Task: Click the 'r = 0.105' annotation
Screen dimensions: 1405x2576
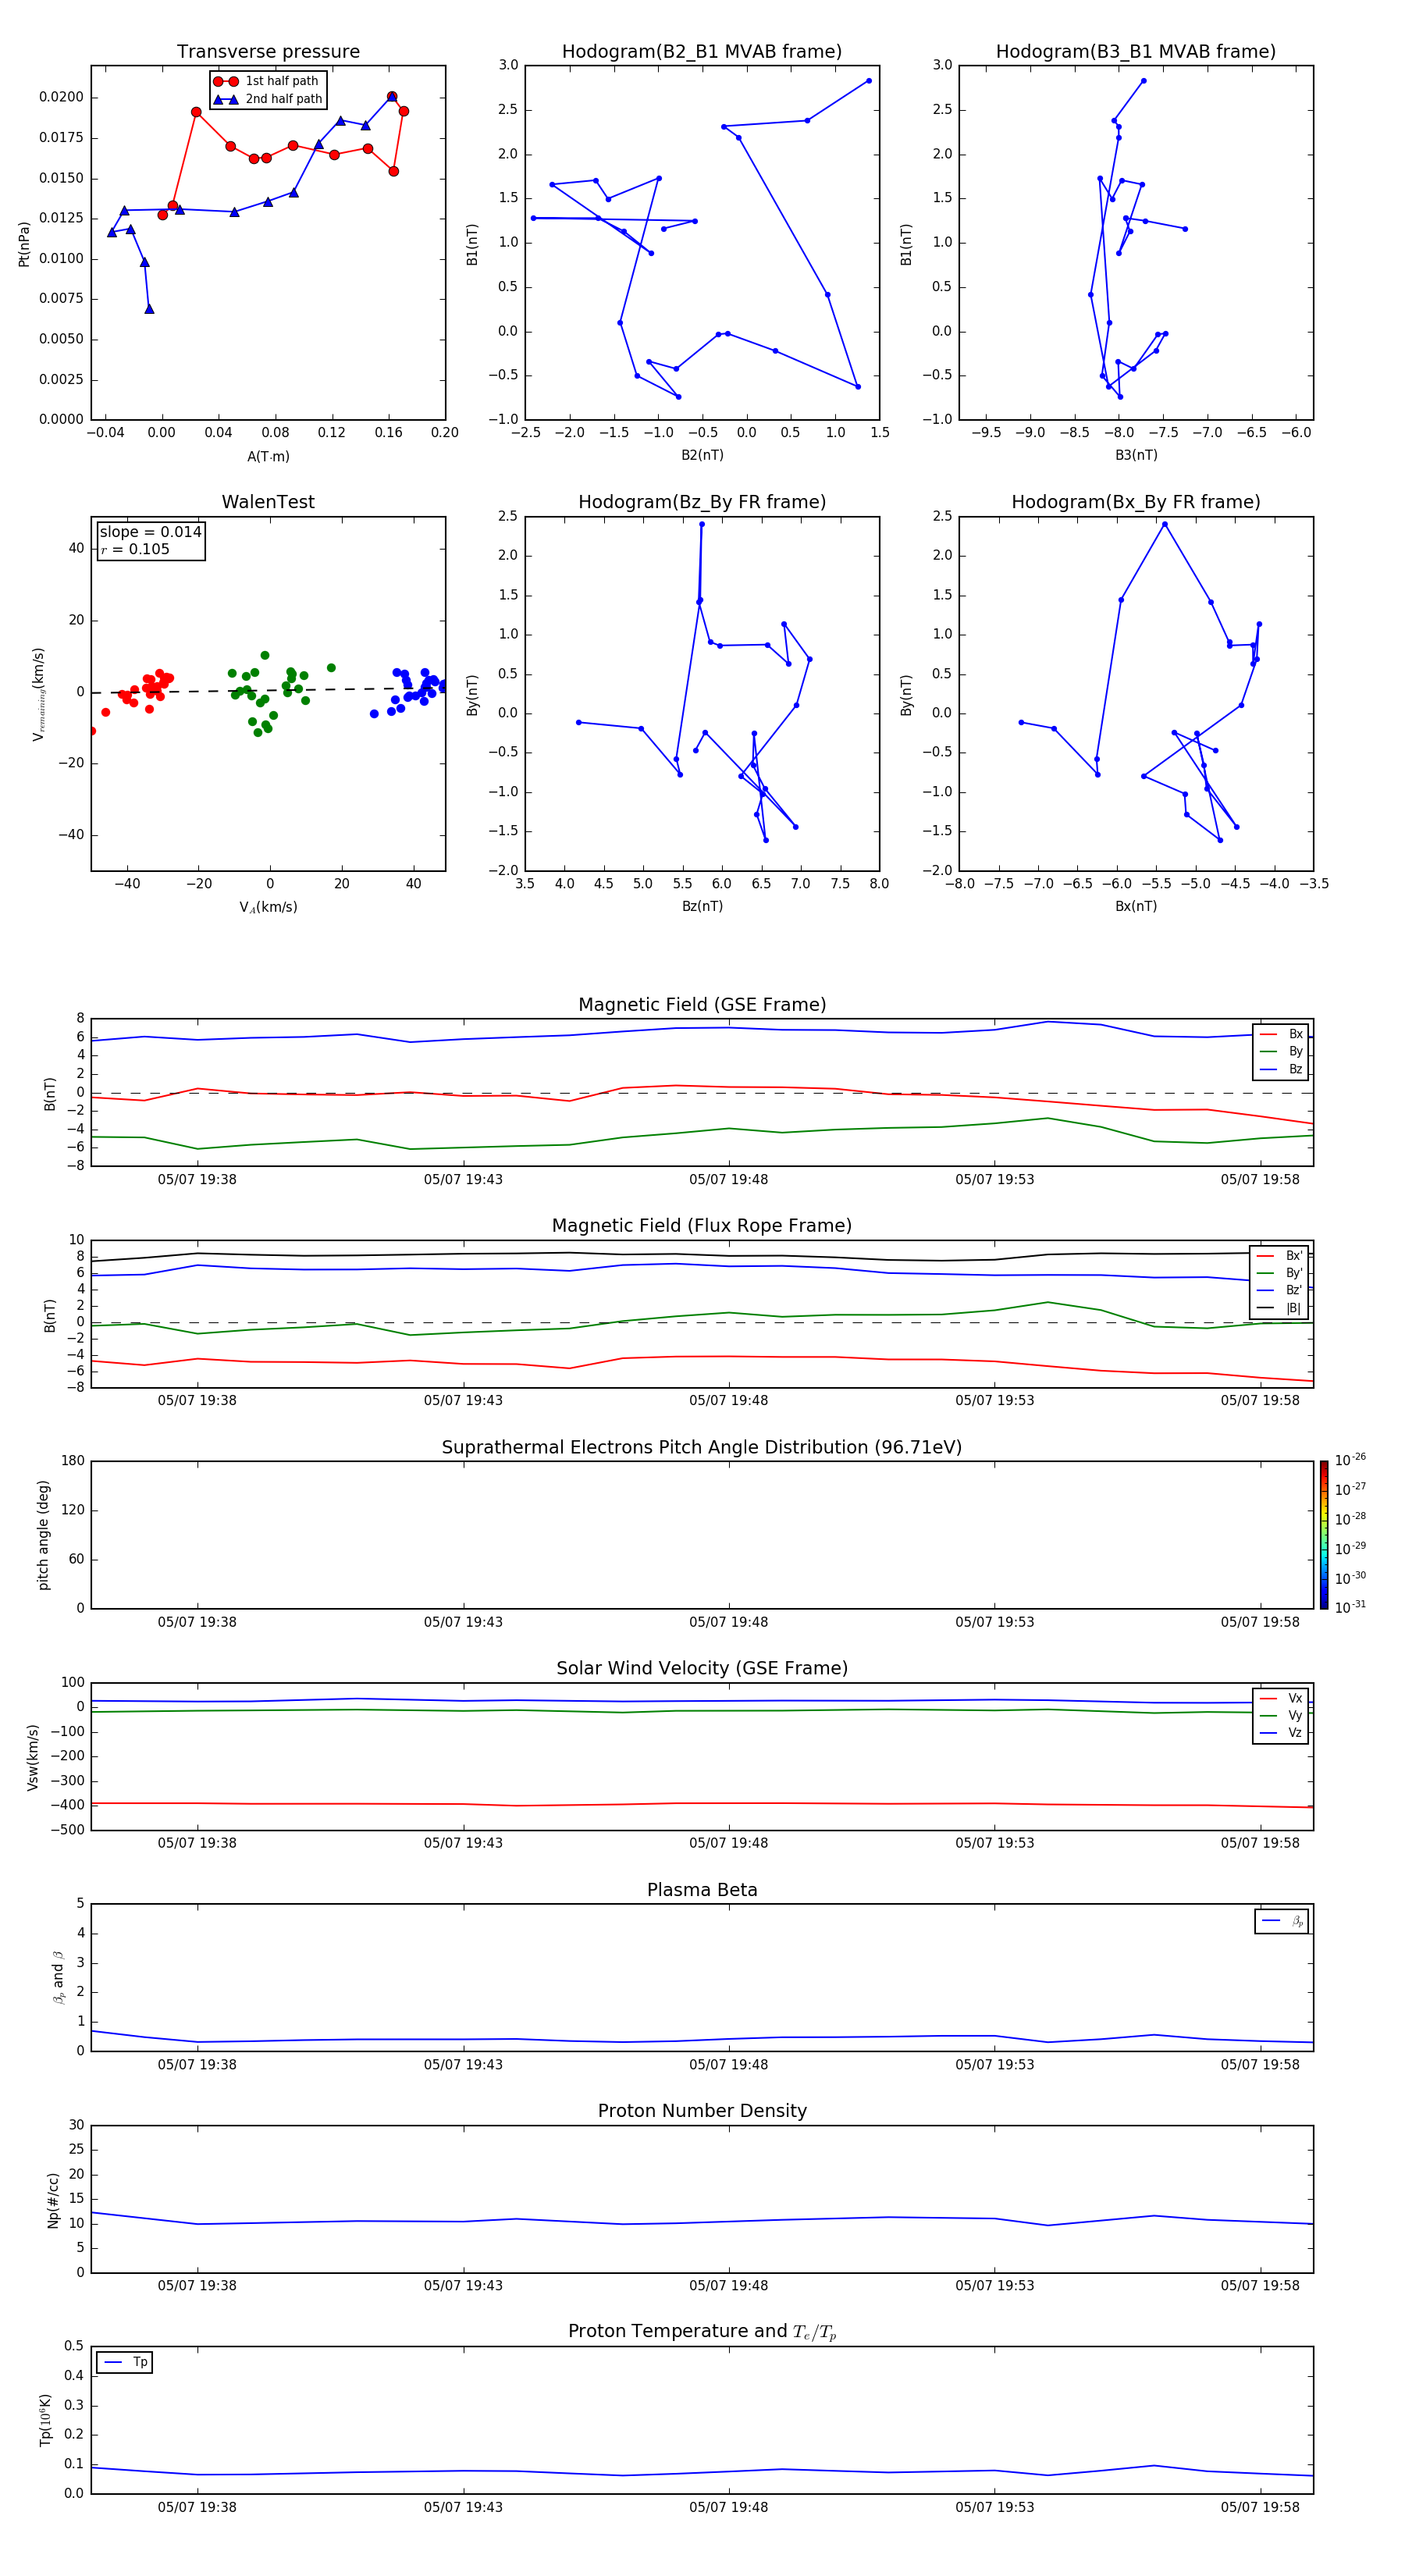Action: click(135, 549)
